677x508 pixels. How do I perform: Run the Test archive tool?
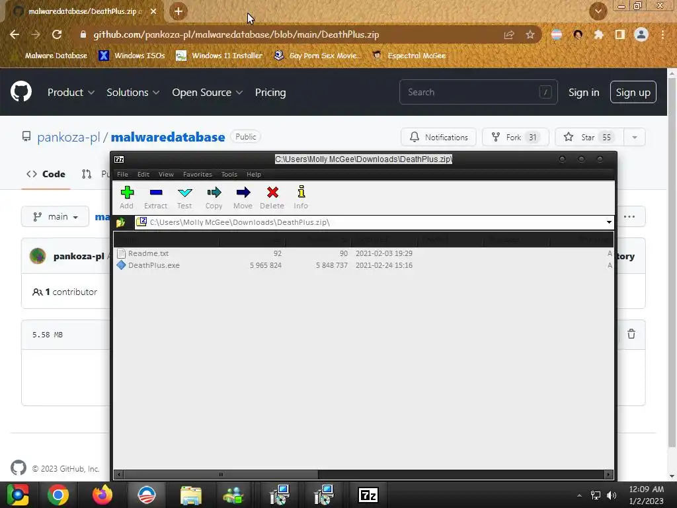point(184,198)
